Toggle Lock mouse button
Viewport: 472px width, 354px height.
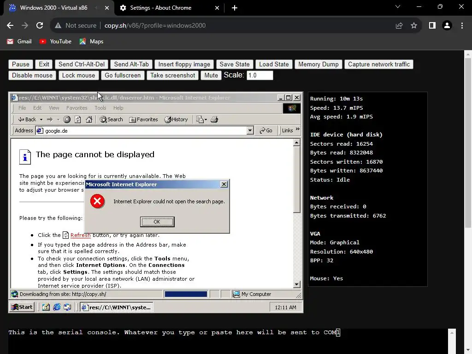[x=78, y=76]
